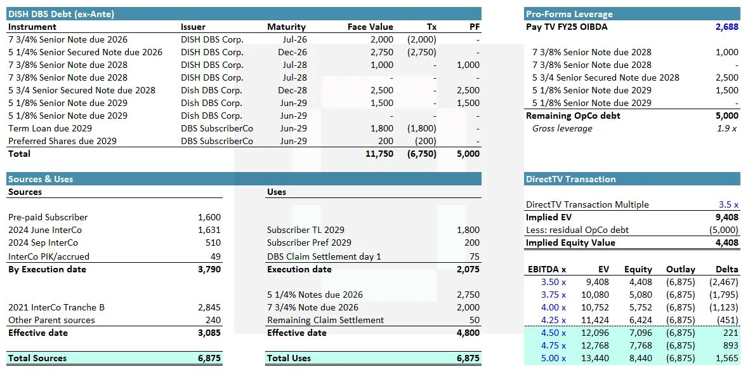Screen dimensions: 748x379
Task: Select the 'Jul-26' maturity cell
Action: 295,39
